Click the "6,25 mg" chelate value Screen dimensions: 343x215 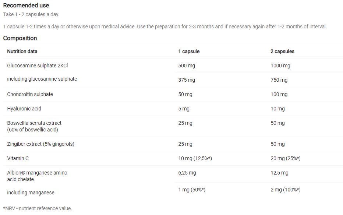point(187,173)
